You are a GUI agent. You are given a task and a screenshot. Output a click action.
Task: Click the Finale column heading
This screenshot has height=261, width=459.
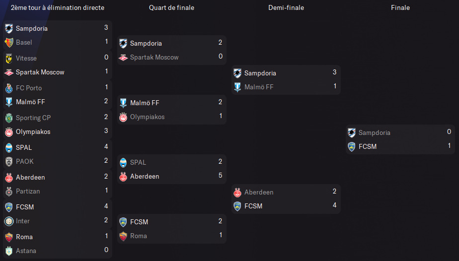point(400,7)
